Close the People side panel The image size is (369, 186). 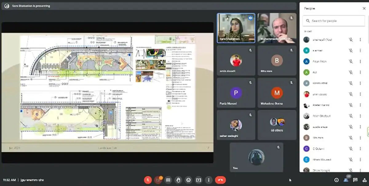pyautogui.click(x=364, y=9)
